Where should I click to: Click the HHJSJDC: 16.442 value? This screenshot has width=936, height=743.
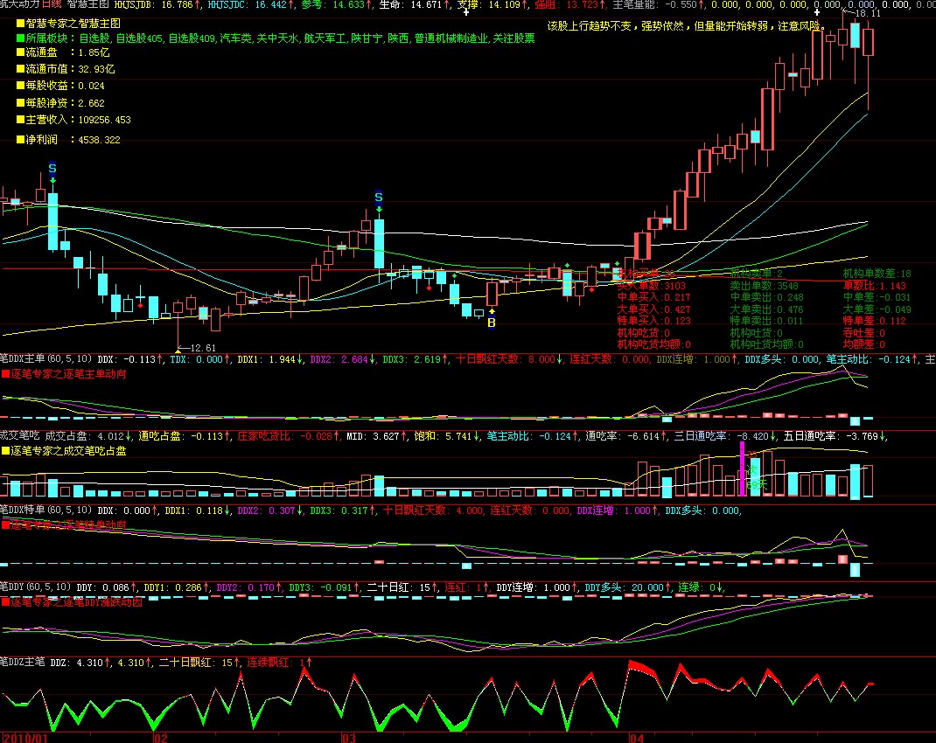point(251,4)
